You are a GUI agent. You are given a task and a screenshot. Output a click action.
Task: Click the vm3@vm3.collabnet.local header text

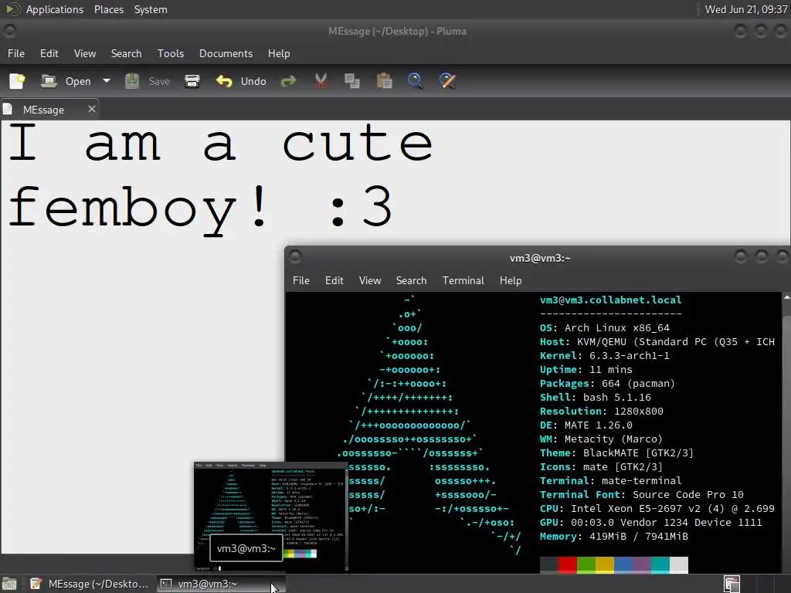tap(610, 300)
